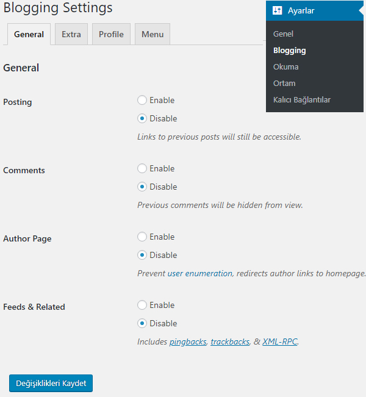
Task: Click the Ayarlar settings sliders icon
Action: click(x=277, y=10)
